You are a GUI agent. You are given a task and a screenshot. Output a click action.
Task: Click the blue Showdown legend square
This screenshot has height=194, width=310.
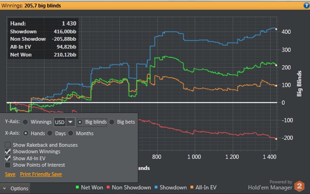tap(156, 187)
